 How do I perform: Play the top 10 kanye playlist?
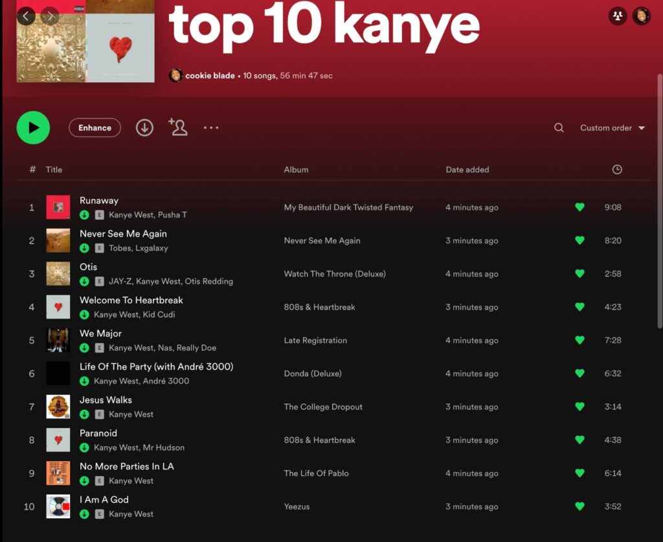click(x=33, y=128)
